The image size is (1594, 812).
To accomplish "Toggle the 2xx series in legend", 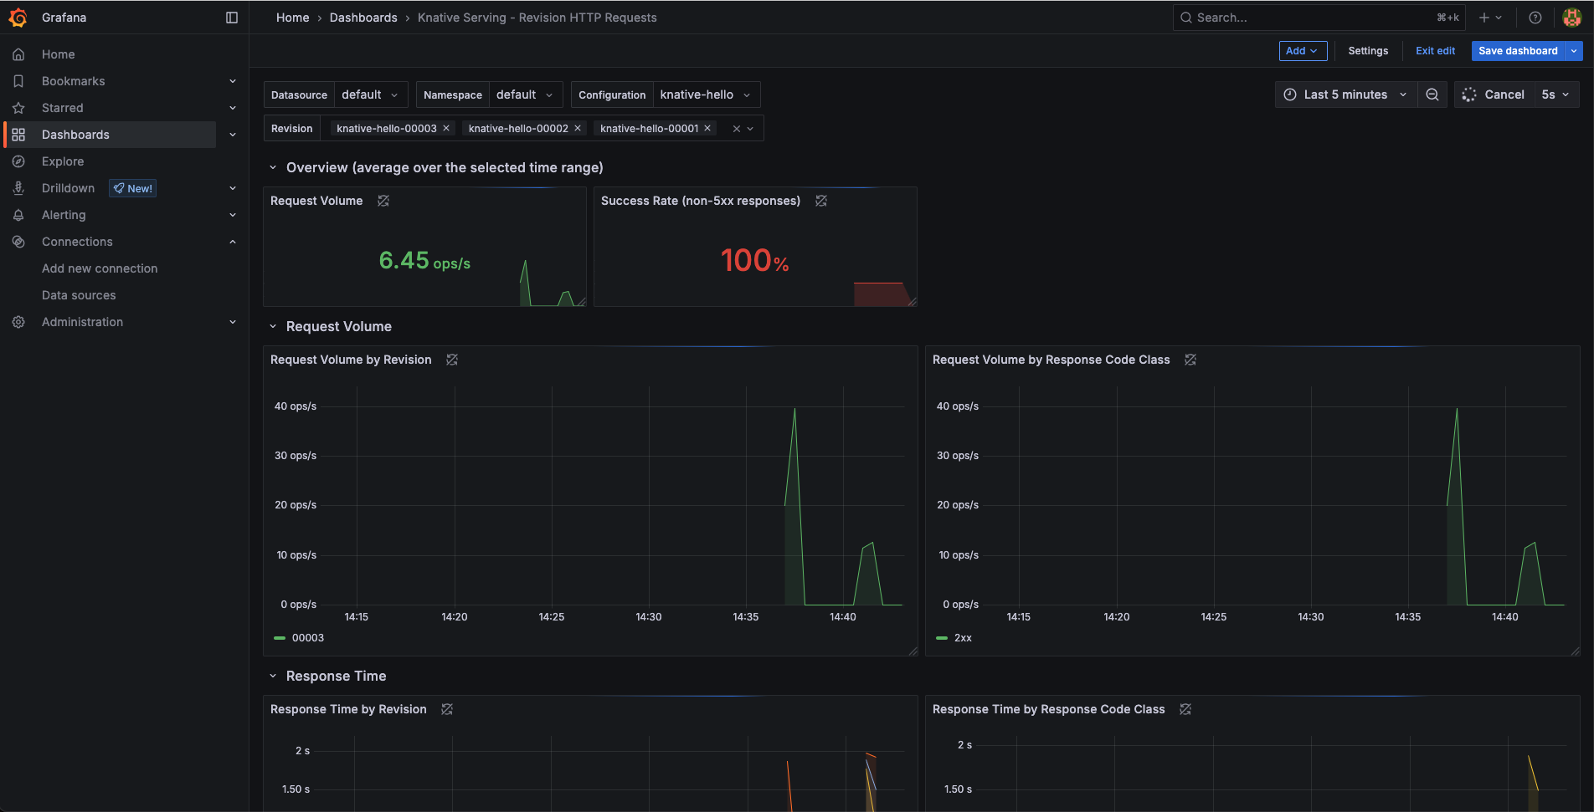I will click(x=963, y=638).
